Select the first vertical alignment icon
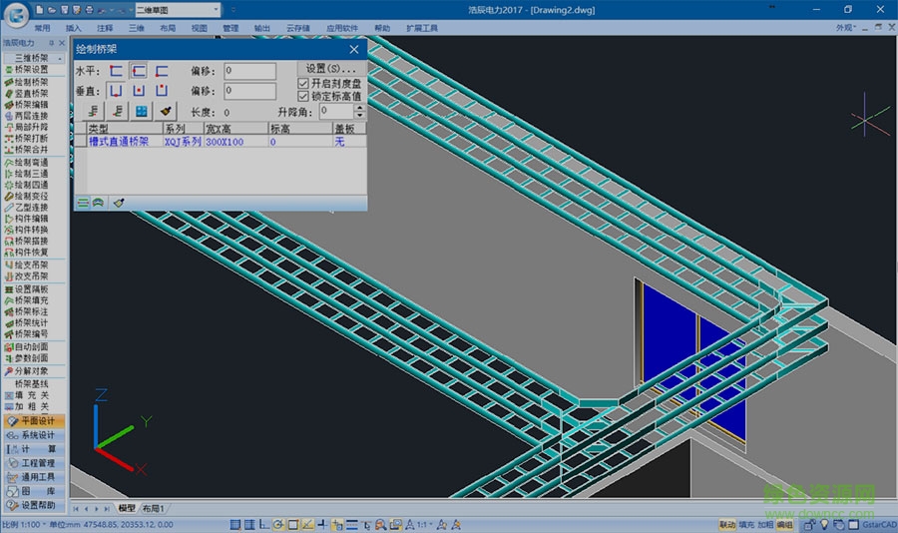The image size is (898, 533). [117, 91]
